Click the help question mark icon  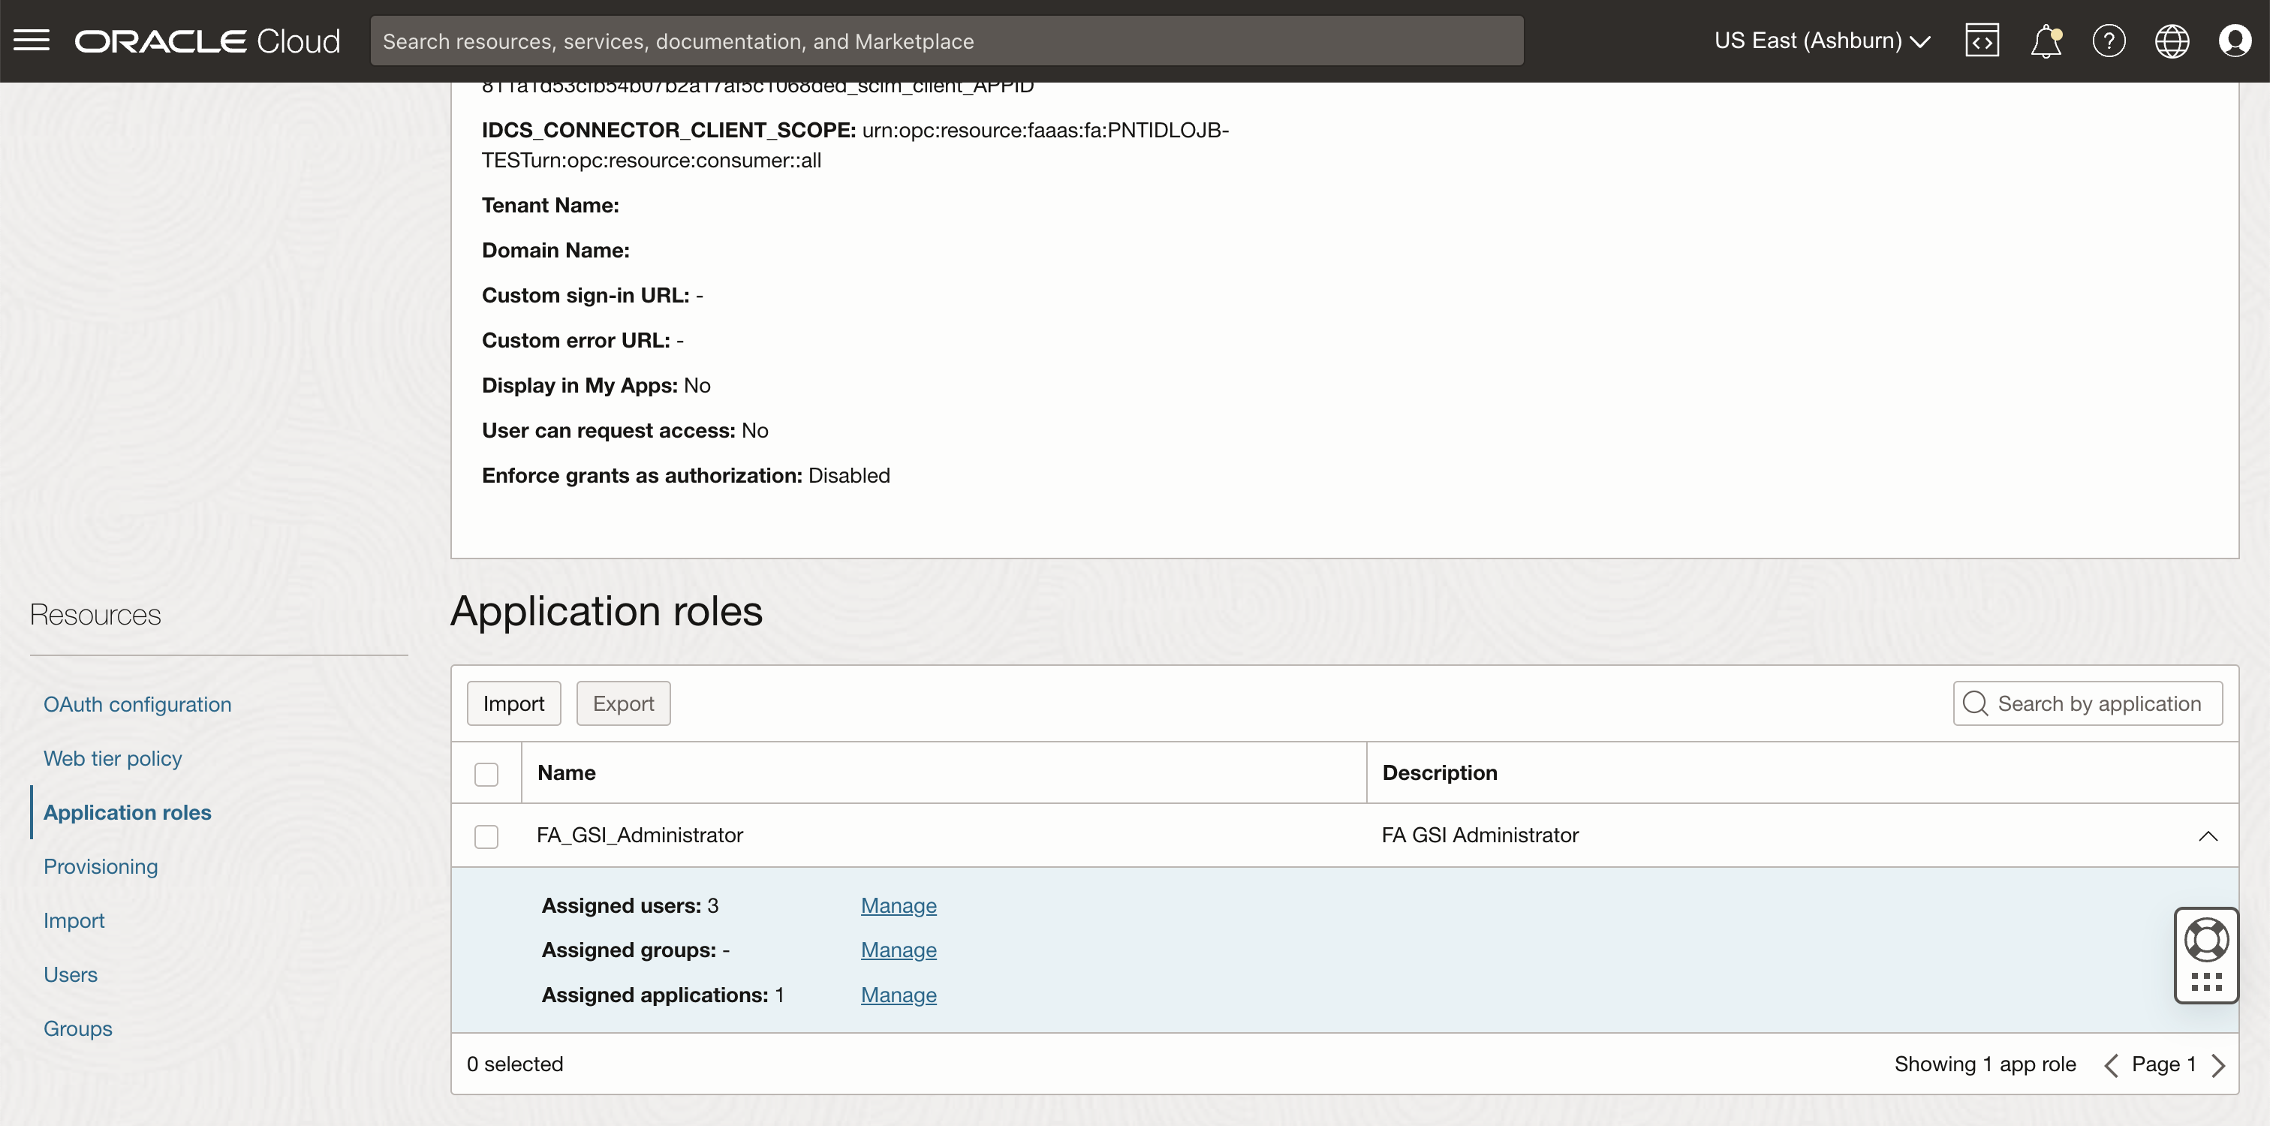(x=2109, y=41)
